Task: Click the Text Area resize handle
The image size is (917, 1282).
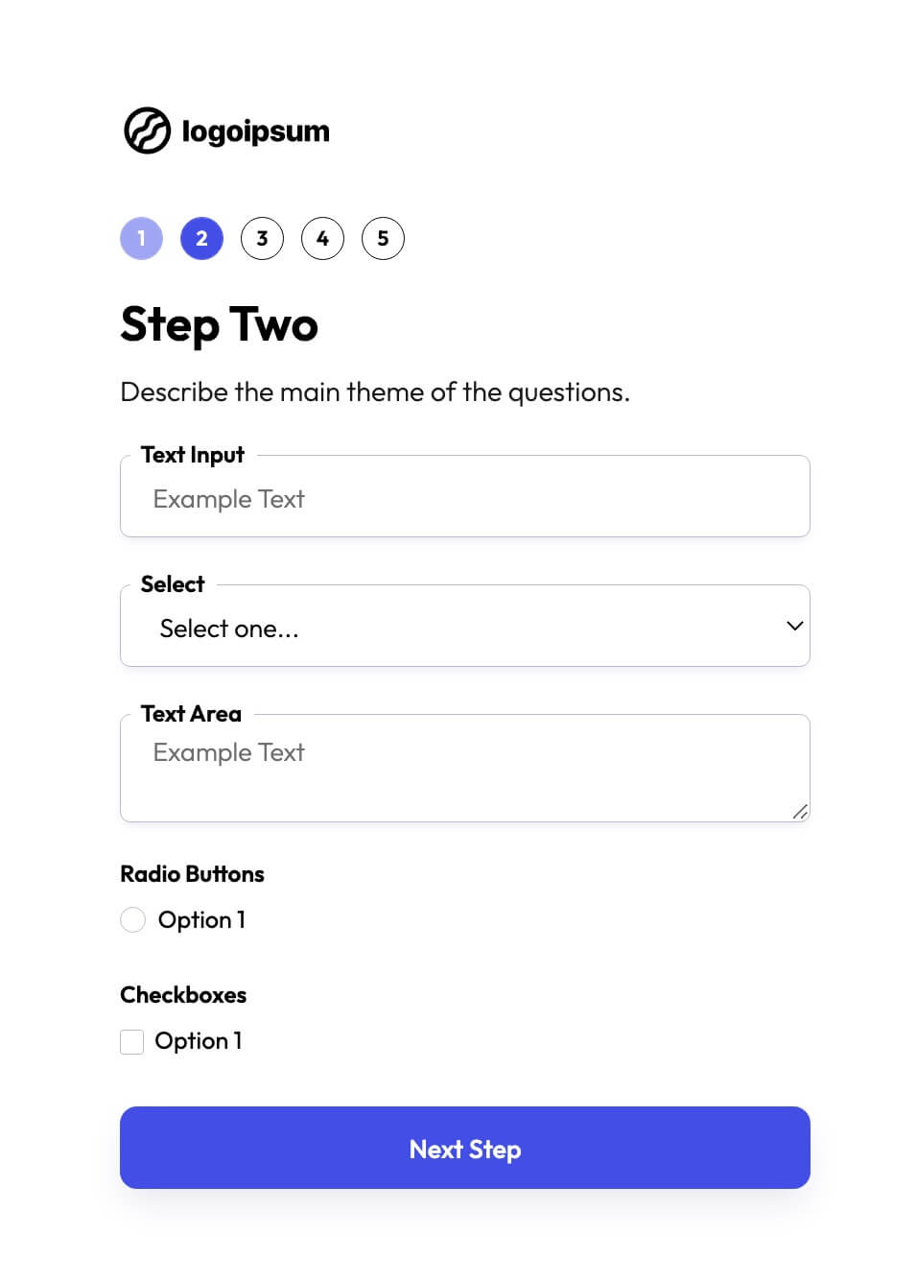Action: (799, 813)
